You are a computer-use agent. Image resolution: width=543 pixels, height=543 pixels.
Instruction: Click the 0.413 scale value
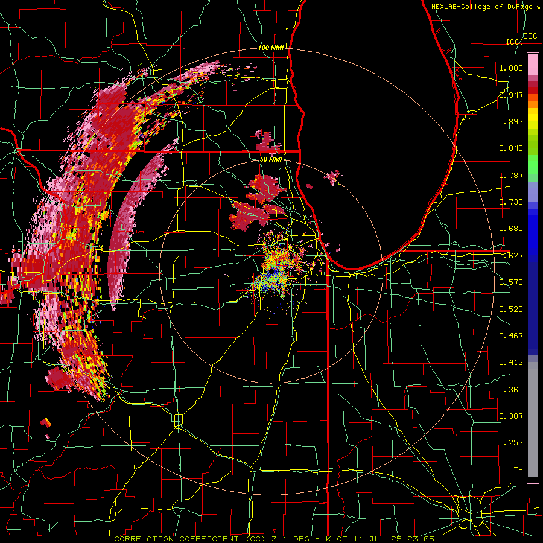point(511,363)
